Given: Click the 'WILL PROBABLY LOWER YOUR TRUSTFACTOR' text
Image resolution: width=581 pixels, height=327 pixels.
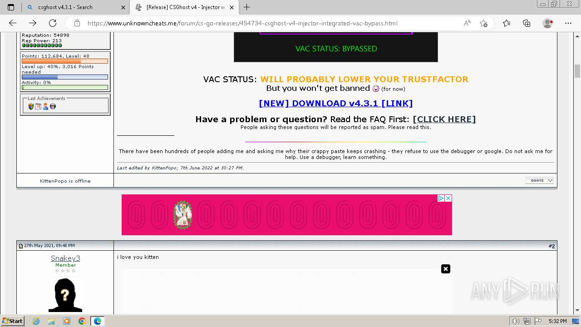Looking at the screenshot, I should [x=364, y=79].
